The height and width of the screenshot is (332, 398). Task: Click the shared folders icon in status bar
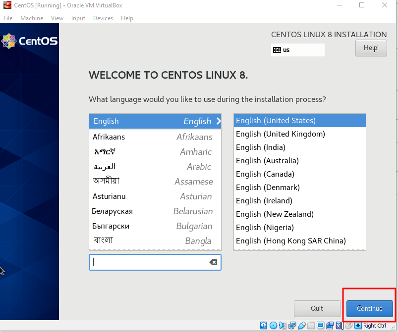[x=311, y=326]
